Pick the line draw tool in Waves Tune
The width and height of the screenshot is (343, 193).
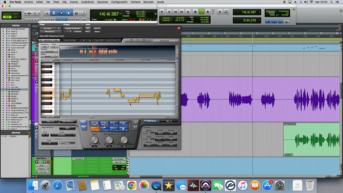click(x=114, y=124)
